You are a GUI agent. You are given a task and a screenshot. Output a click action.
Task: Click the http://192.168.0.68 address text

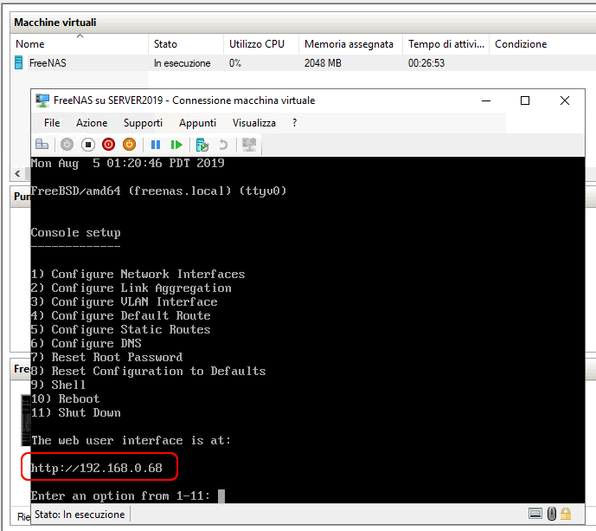coord(97,468)
